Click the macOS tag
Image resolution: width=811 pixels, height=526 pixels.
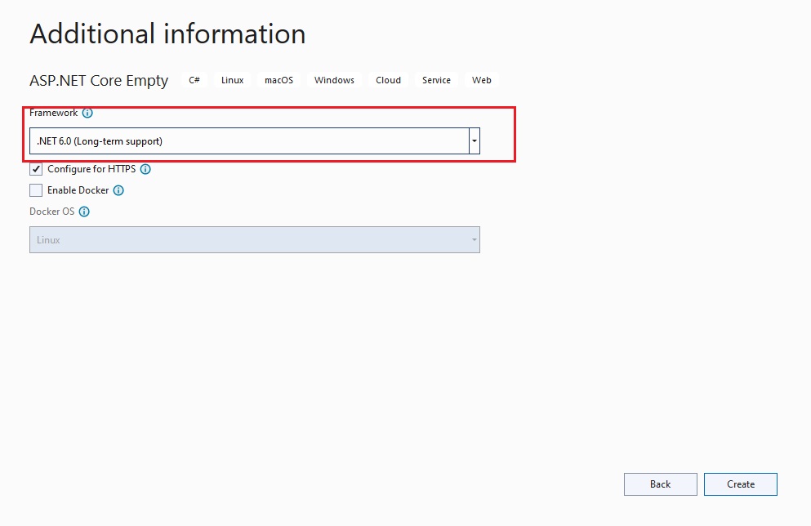click(279, 80)
